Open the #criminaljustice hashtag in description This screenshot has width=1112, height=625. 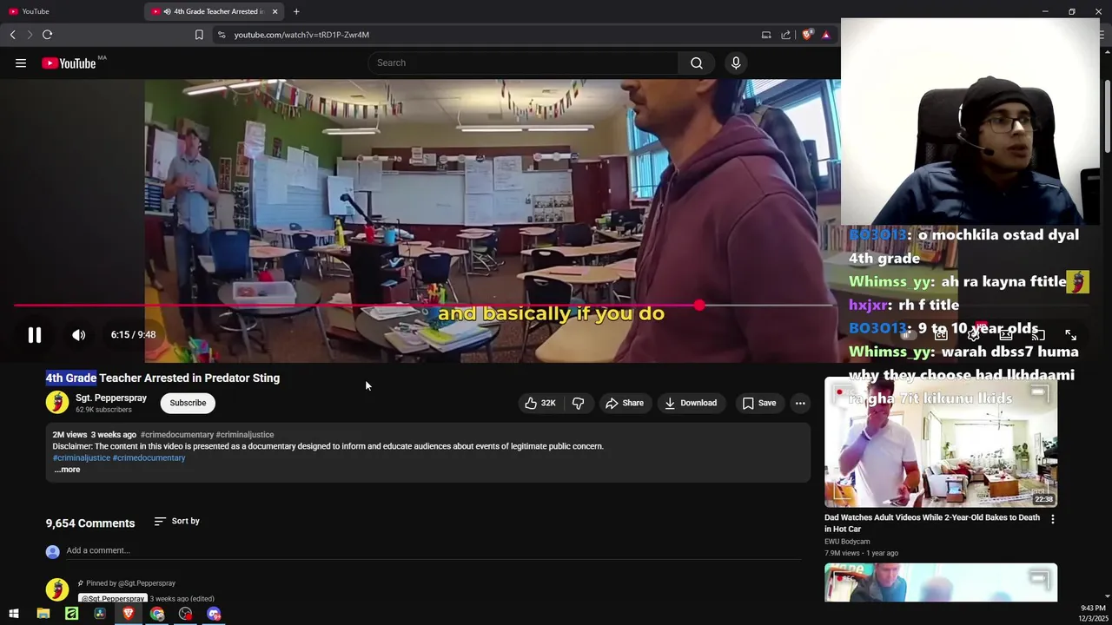pyautogui.click(x=82, y=457)
